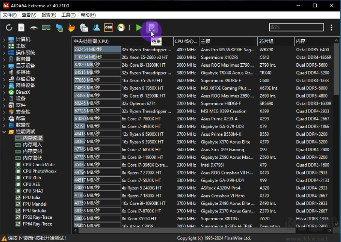Expand the 操作系统 tree node
The height and width of the screenshot is (242, 341).
click(4, 53)
